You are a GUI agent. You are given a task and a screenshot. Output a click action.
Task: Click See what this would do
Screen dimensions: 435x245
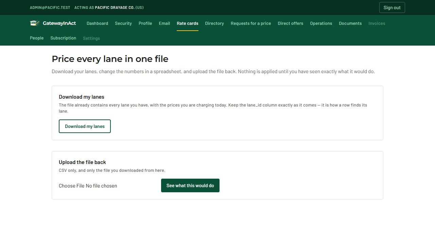pos(190,185)
